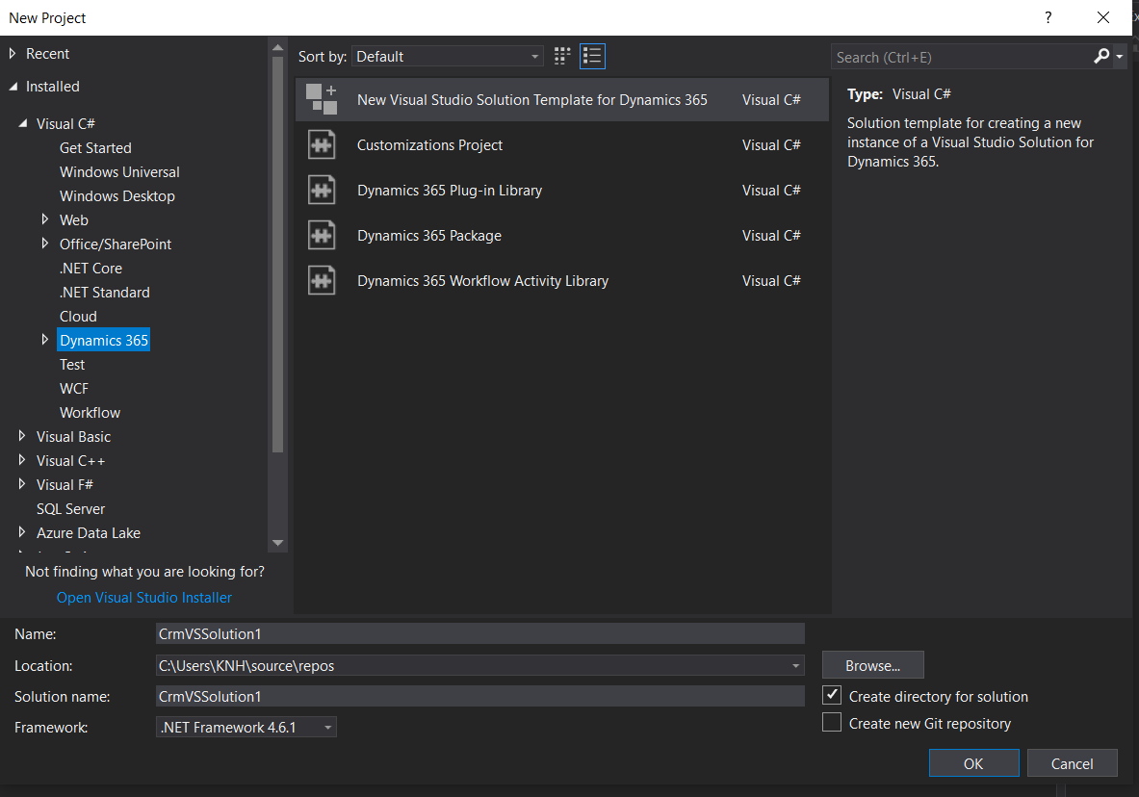Select Cloud category

78,316
